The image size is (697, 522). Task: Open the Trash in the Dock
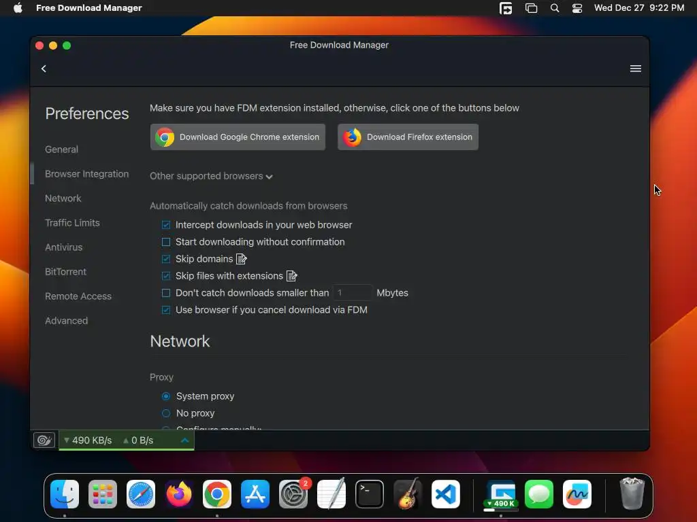tap(632, 494)
